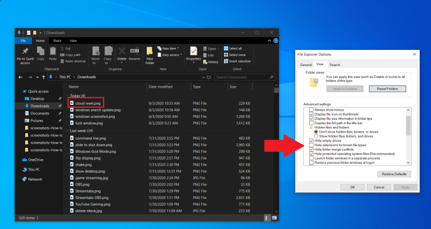Create a folder with the New folder icon
The width and height of the screenshot is (431, 229).
tap(150, 52)
